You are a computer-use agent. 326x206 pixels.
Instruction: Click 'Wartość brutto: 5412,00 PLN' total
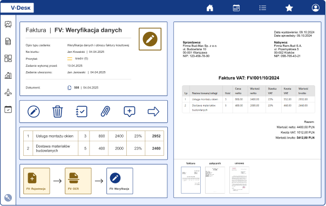click(x=295, y=138)
